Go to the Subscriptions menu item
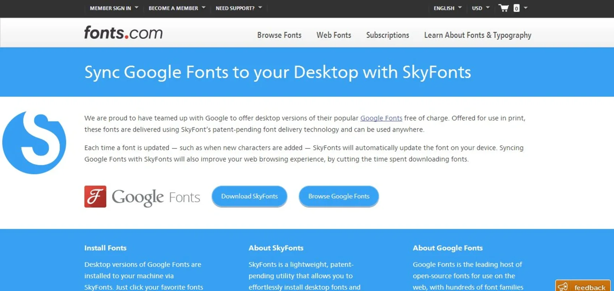The image size is (614, 291). coord(387,35)
